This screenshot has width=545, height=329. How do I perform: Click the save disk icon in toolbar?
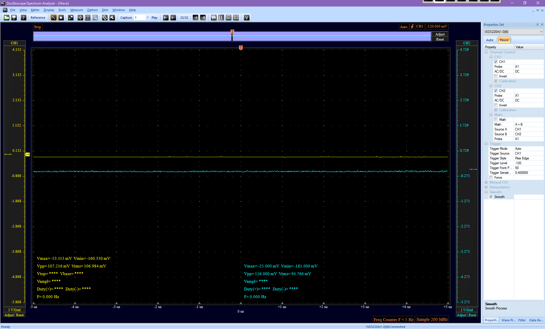click(x=14, y=18)
